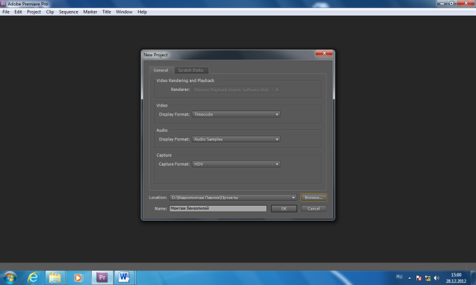Restore down the Premiere Pro window

pyautogui.click(x=452, y=3)
